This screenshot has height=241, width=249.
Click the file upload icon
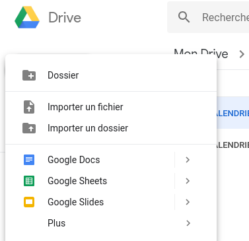pyautogui.click(x=29, y=107)
